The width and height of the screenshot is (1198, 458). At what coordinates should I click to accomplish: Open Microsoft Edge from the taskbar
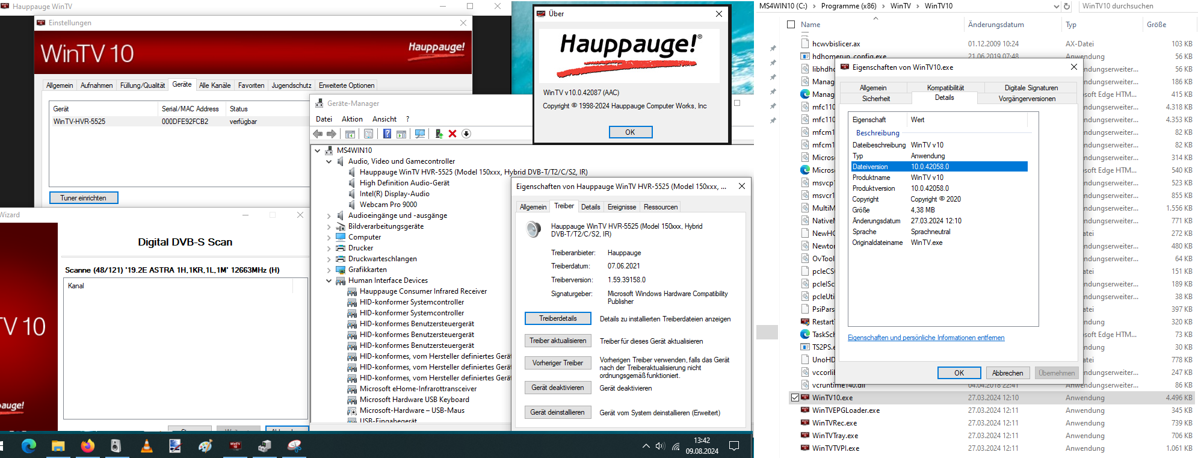pos(29,446)
